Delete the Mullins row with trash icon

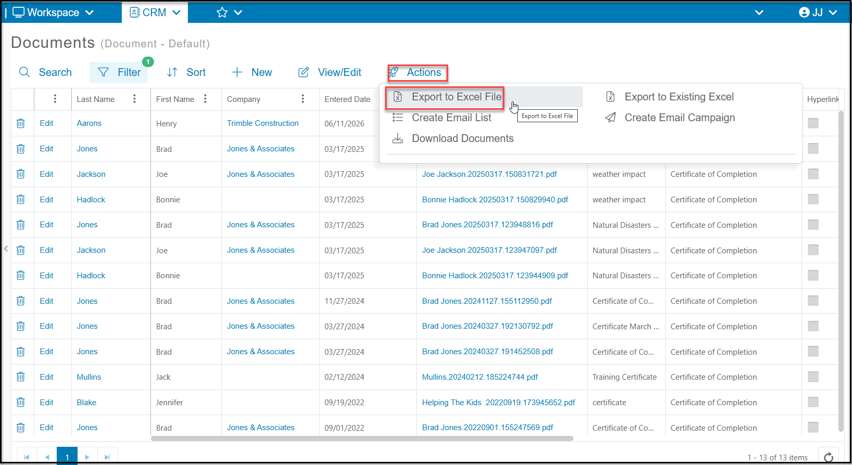click(x=20, y=377)
